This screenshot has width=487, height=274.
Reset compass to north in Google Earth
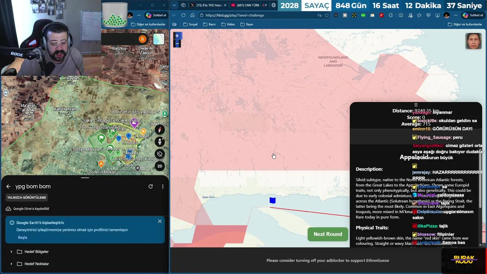coord(160,129)
